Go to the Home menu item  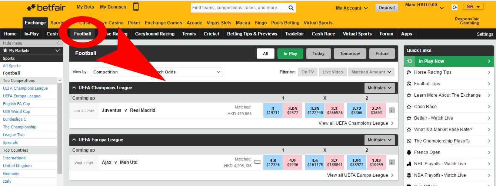pyautogui.click(x=10, y=34)
